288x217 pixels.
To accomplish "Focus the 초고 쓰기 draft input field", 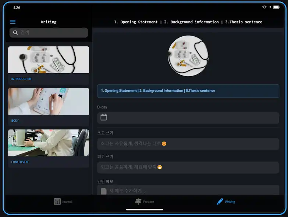I will (x=188, y=144).
